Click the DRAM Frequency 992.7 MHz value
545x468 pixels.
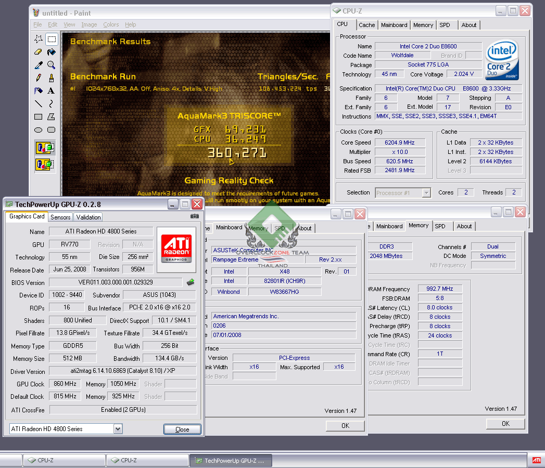[440, 289]
